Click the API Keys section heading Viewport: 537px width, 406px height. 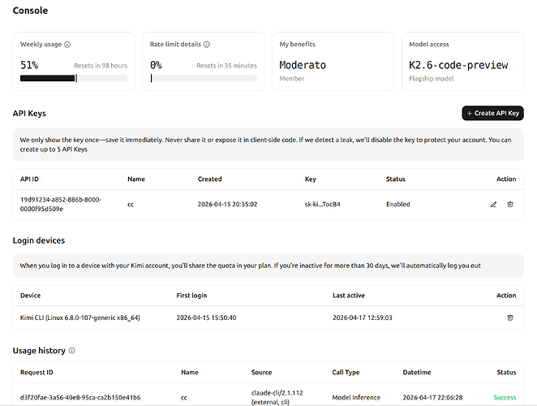tap(29, 114)
